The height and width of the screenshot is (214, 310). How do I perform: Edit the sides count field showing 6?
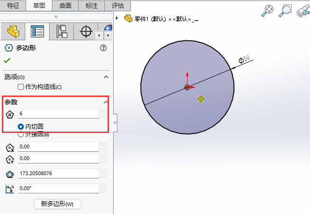click(58, 113)
